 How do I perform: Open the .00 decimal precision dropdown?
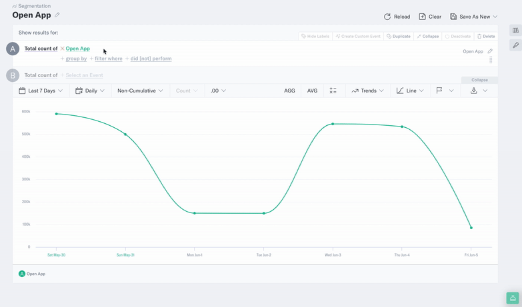pos(219,91)
